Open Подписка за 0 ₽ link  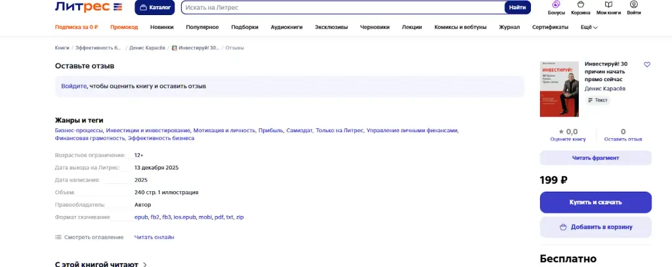tap(76, 27)
